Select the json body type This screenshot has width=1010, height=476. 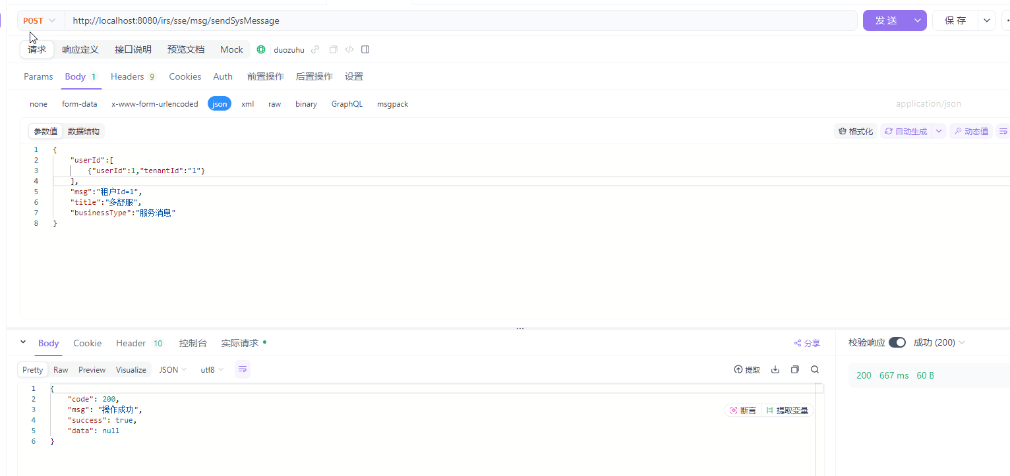(220, 104)
